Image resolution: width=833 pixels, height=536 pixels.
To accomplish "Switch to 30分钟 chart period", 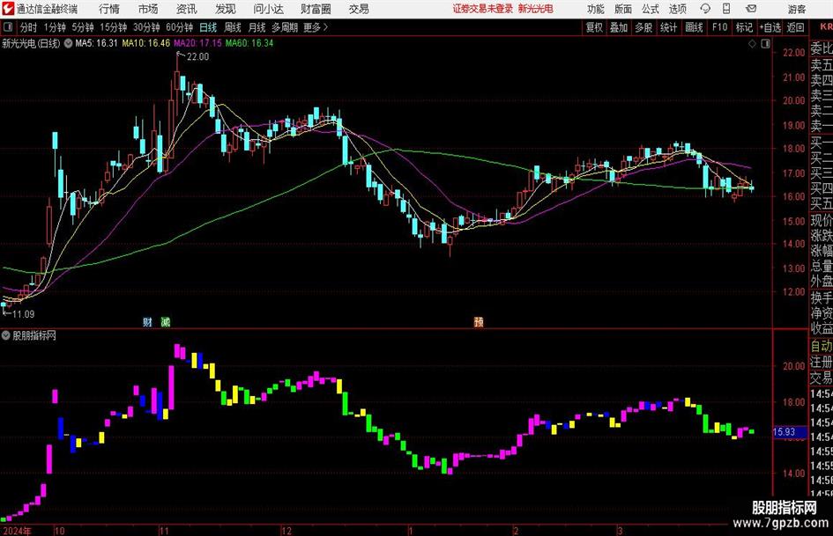I will coord(146,27).
